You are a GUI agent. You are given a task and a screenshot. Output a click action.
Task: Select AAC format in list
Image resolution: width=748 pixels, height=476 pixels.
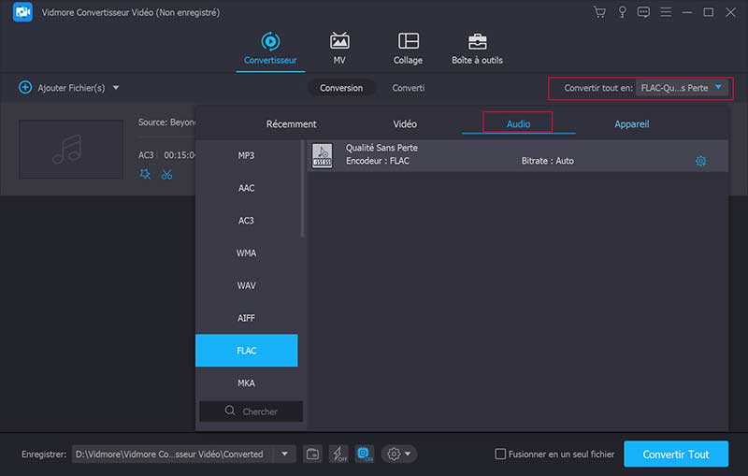[x=247, y=188]
